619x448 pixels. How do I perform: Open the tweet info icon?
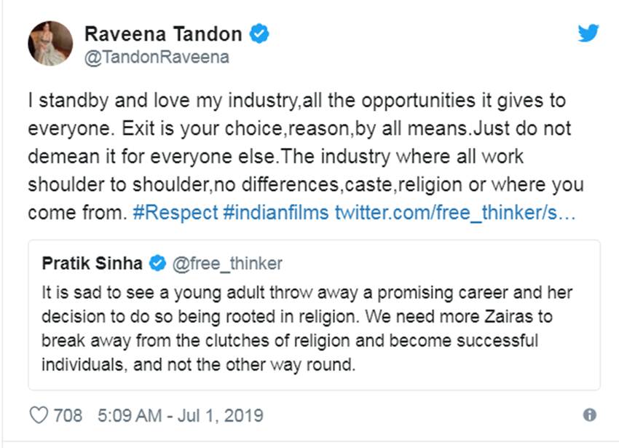pos(590,415)
